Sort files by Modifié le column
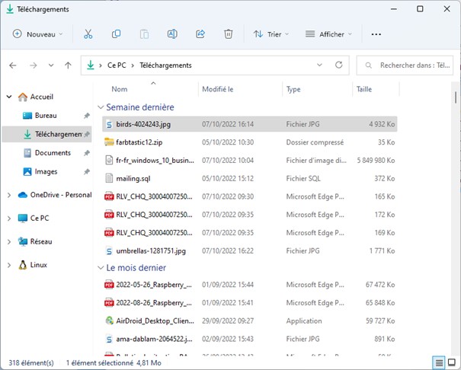The width and height of the screenshot is (461, 370). (x=218, y=89)
